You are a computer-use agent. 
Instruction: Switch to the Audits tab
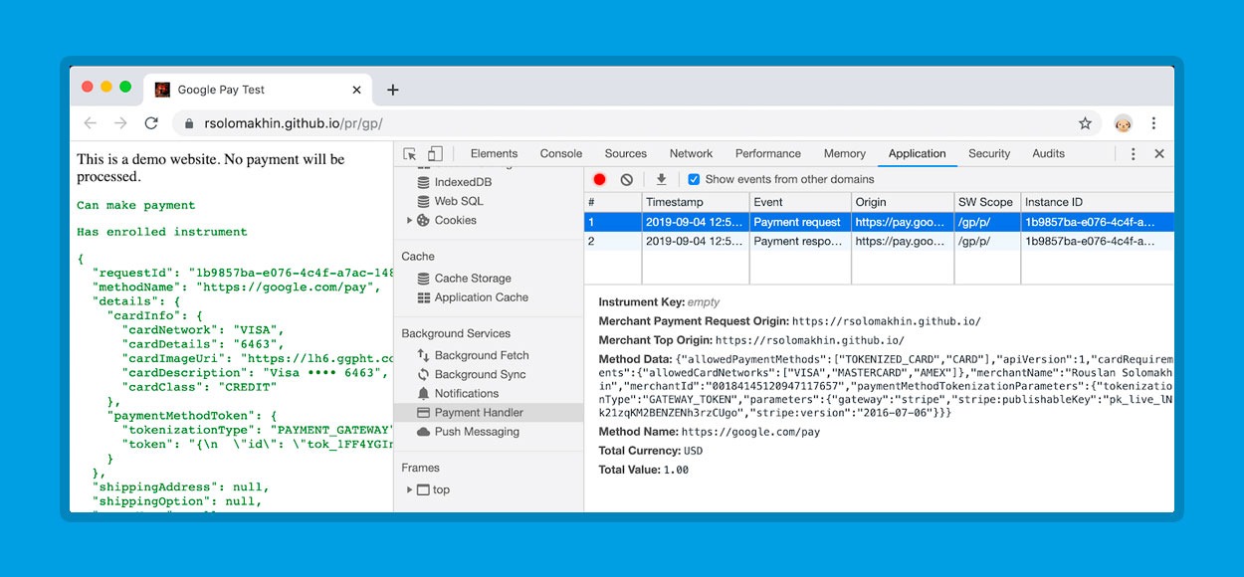[x=1049, y=154]
